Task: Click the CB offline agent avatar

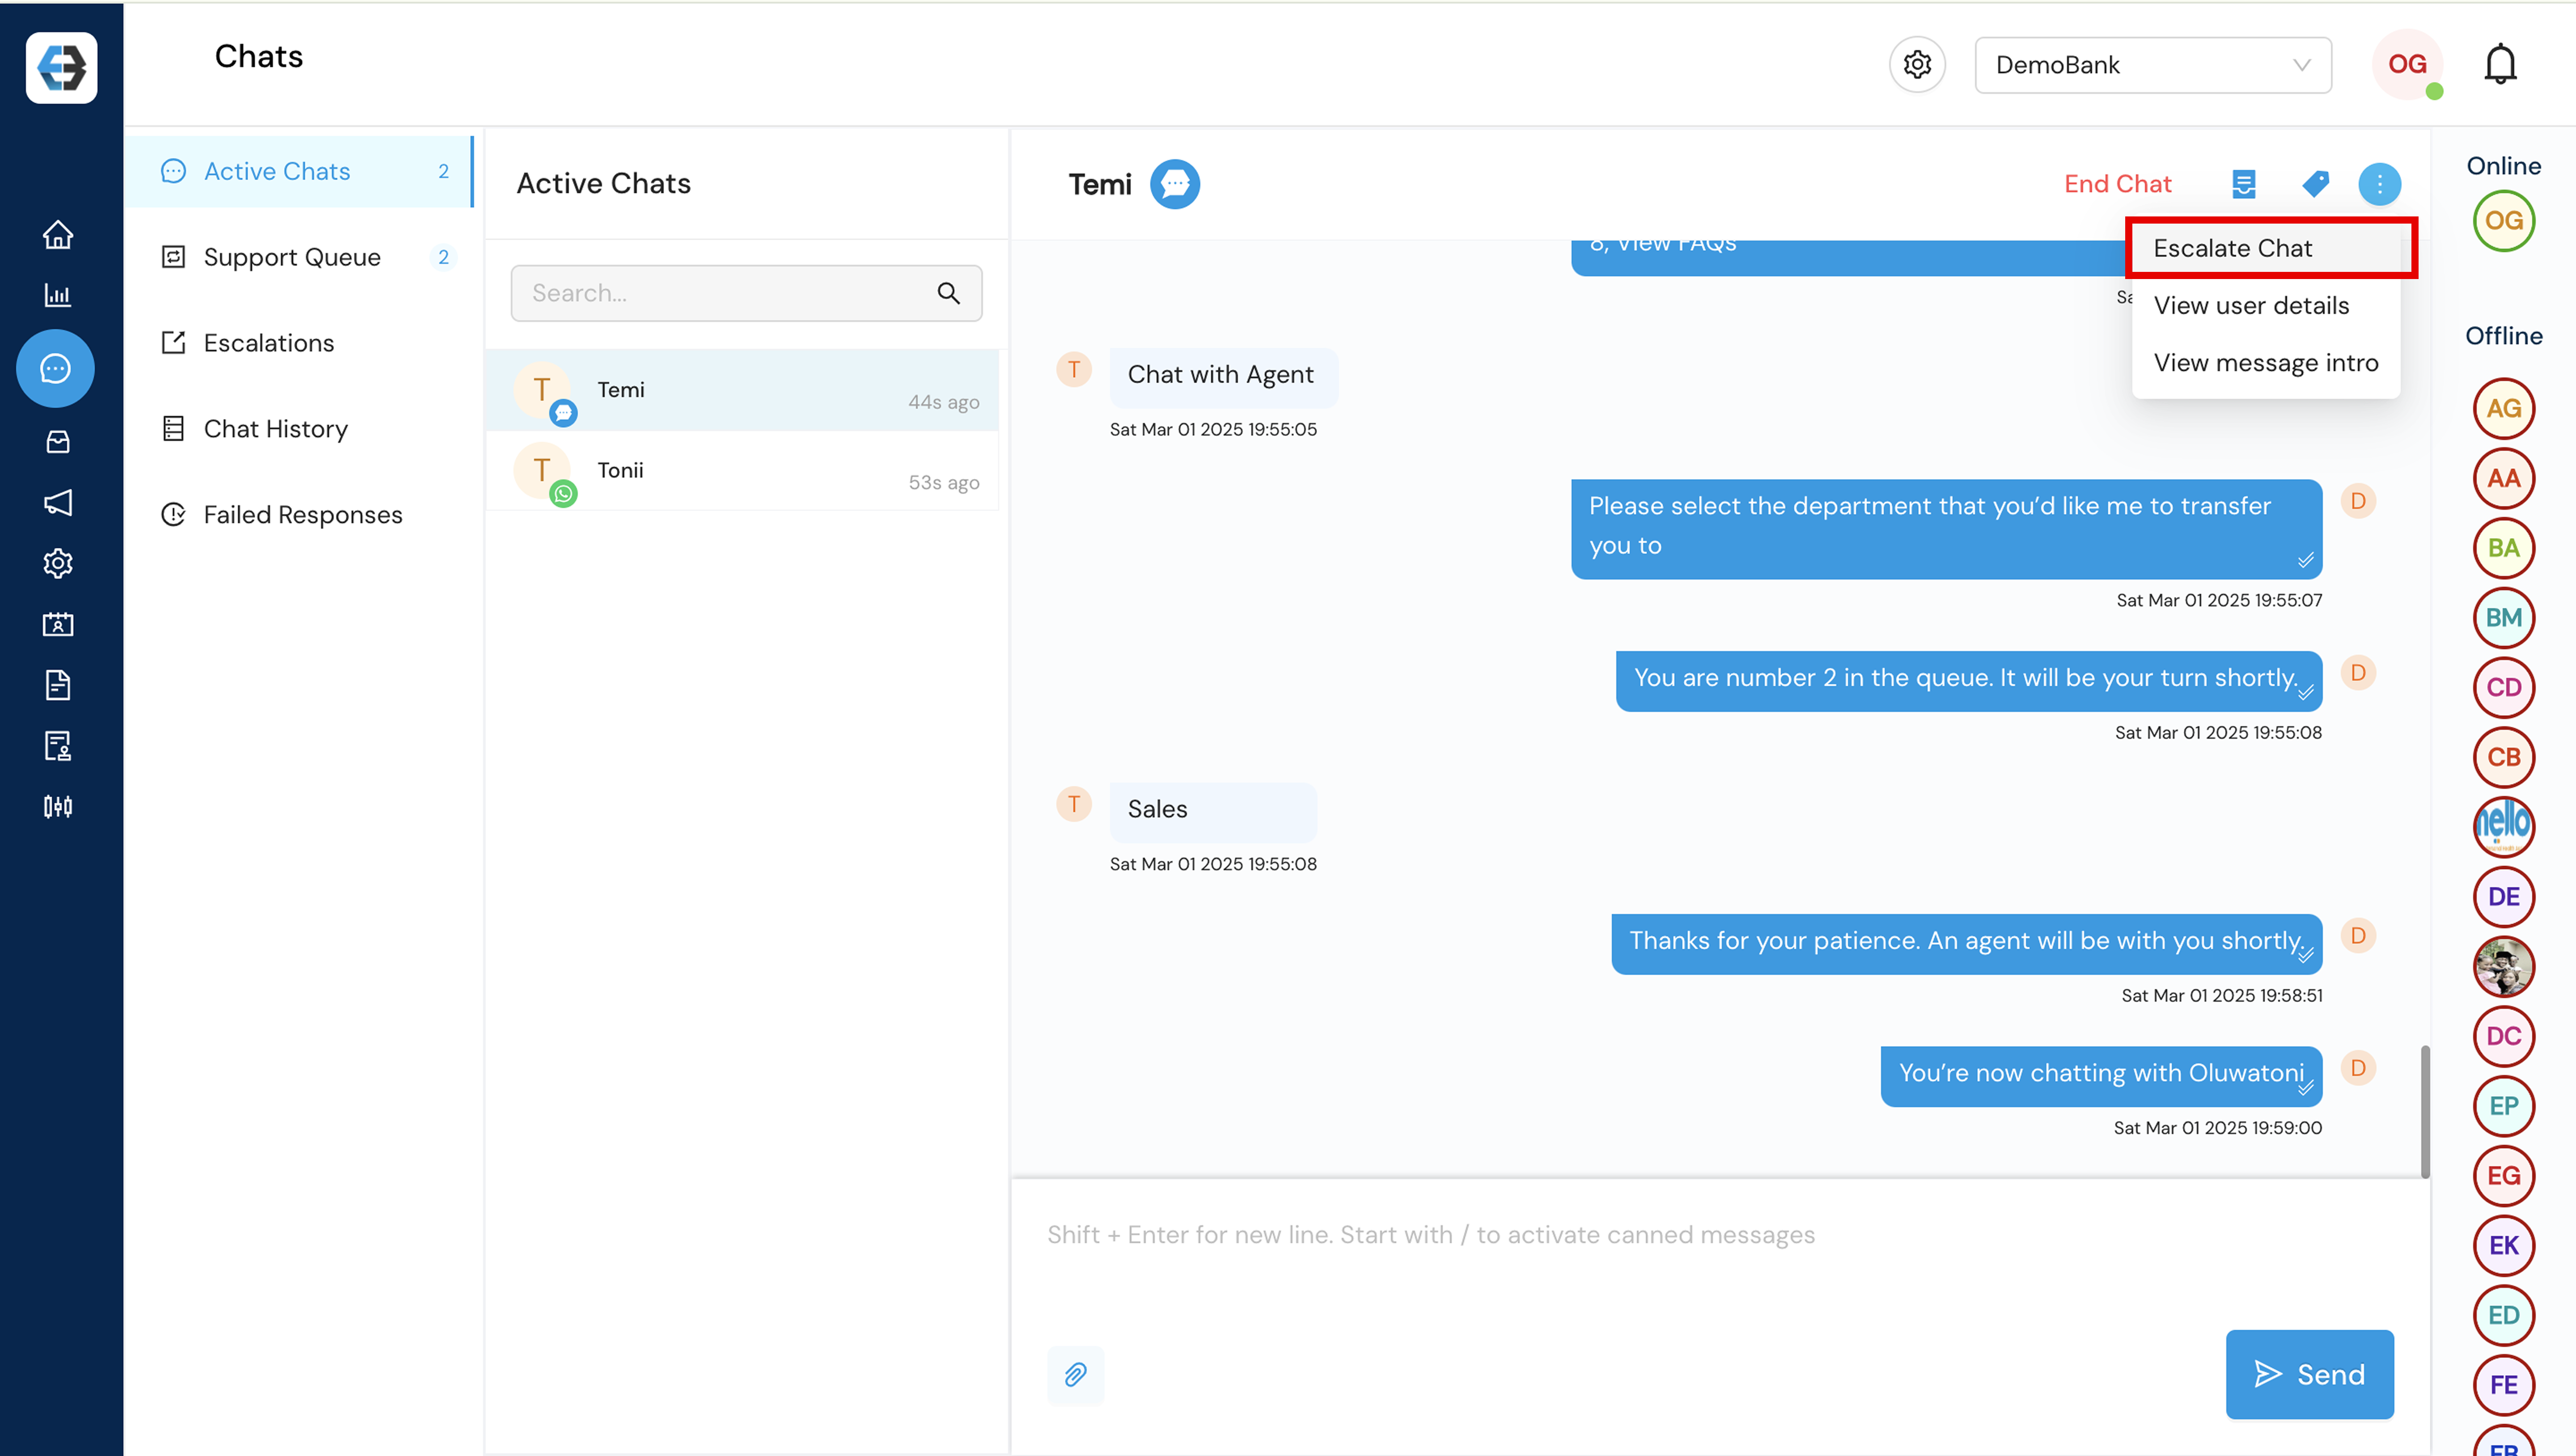Action: (x=2503, y=757)
